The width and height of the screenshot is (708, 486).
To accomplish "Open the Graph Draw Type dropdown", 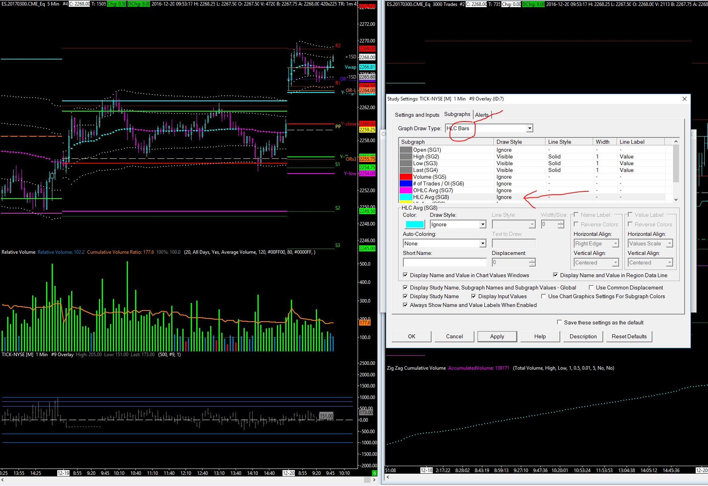I will [x=529, y=128].
